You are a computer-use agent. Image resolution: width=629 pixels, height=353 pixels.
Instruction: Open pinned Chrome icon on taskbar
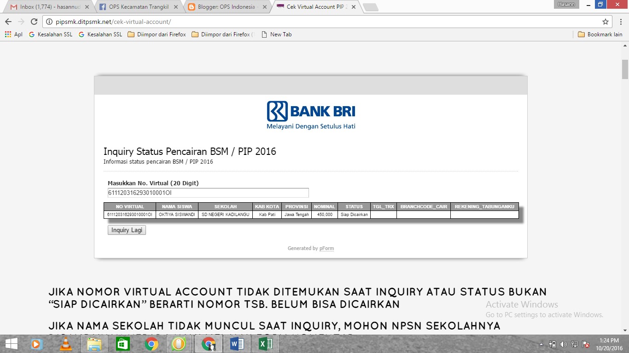point(151,343)
